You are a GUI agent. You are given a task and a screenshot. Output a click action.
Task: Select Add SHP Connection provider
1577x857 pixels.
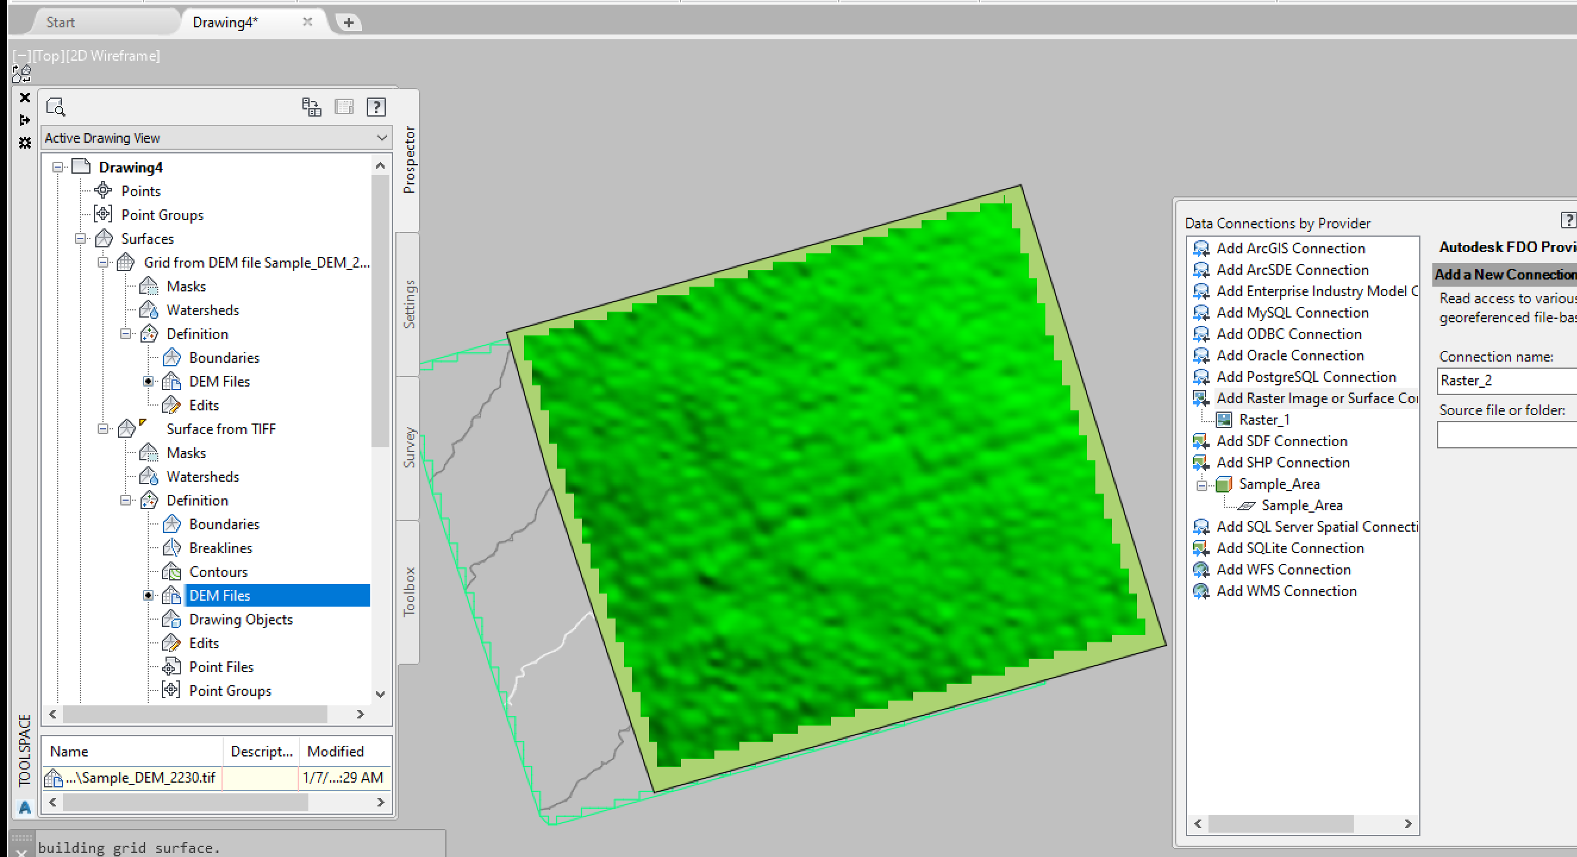coord(1282,463)
